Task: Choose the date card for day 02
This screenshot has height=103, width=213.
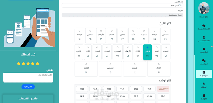Action: [157, 52]
